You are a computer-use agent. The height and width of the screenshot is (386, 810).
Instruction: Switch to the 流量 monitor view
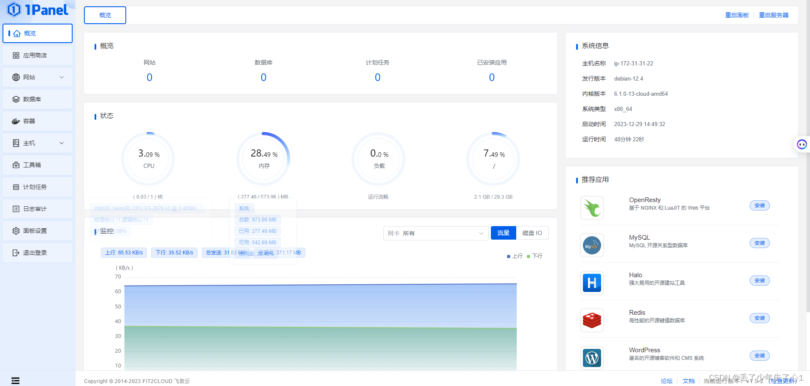503,233
